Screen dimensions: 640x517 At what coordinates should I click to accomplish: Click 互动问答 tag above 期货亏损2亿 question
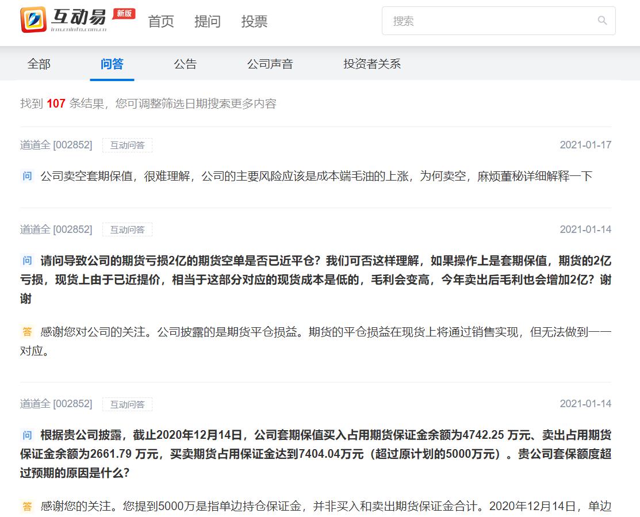[127, 229]
